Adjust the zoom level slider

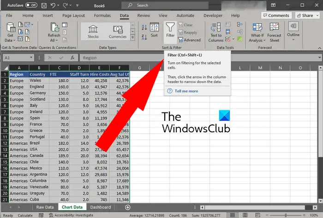tap(286, 215)
